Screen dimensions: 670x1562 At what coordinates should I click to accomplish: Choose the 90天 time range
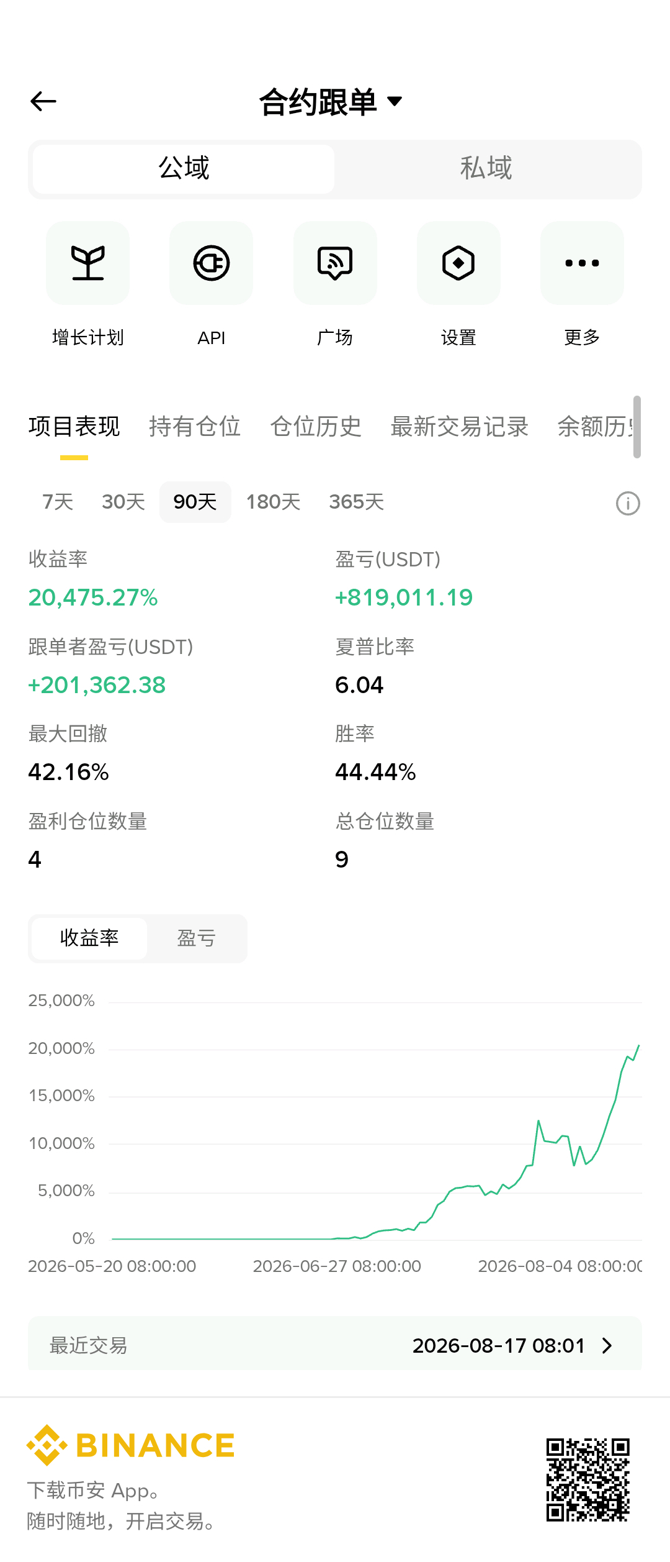click(x=195, y=502)
